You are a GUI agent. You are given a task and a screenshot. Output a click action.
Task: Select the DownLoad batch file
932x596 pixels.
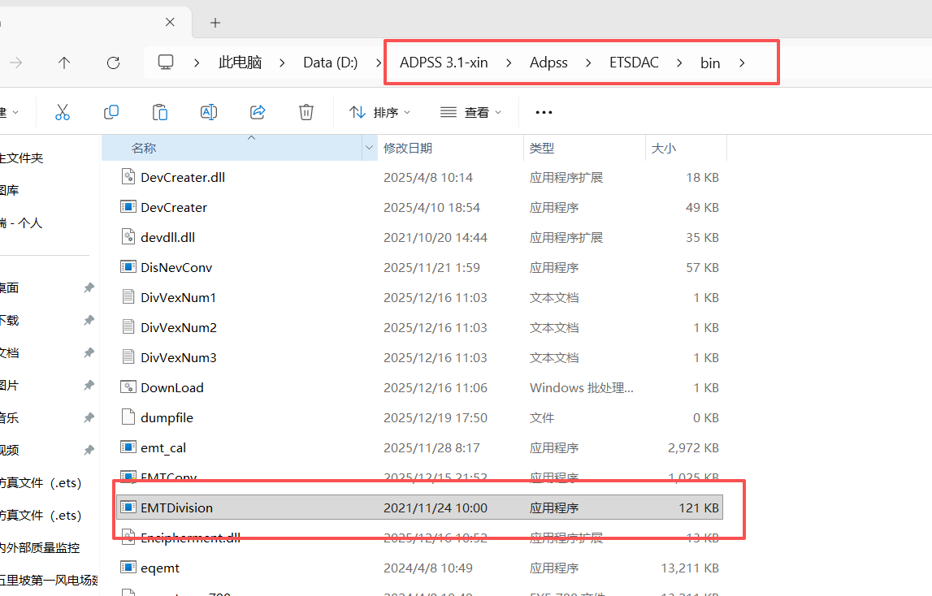(171, 387)
